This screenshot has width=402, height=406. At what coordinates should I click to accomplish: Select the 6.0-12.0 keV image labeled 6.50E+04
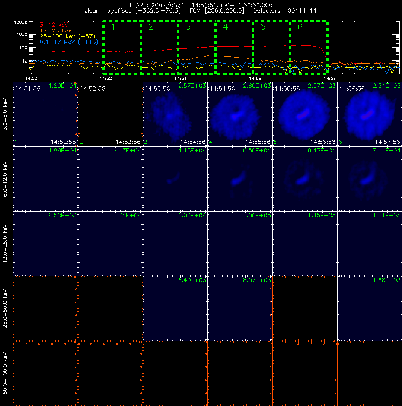click(x=240, y=179)
